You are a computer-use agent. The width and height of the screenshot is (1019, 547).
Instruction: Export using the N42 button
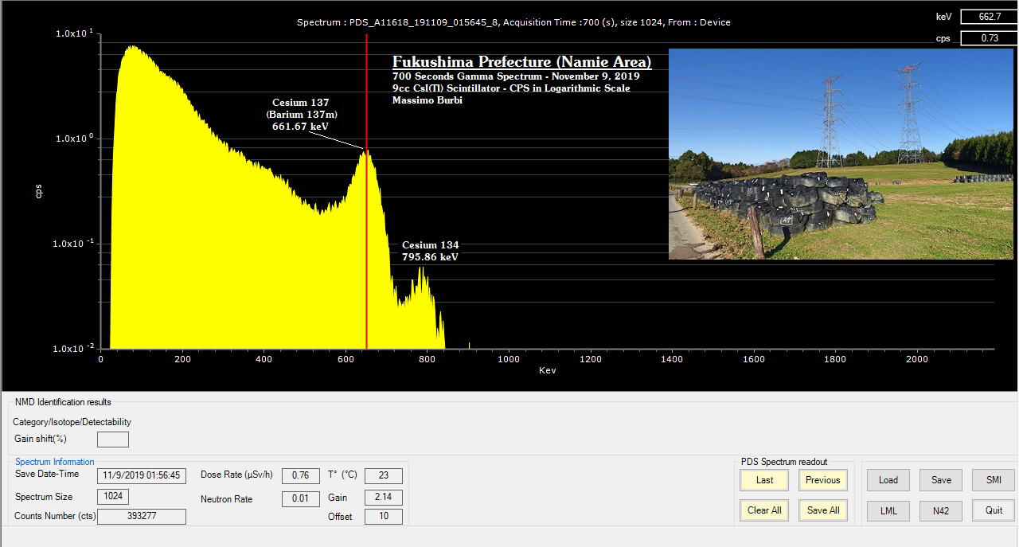pyautogui.click(x=941, y=510)
